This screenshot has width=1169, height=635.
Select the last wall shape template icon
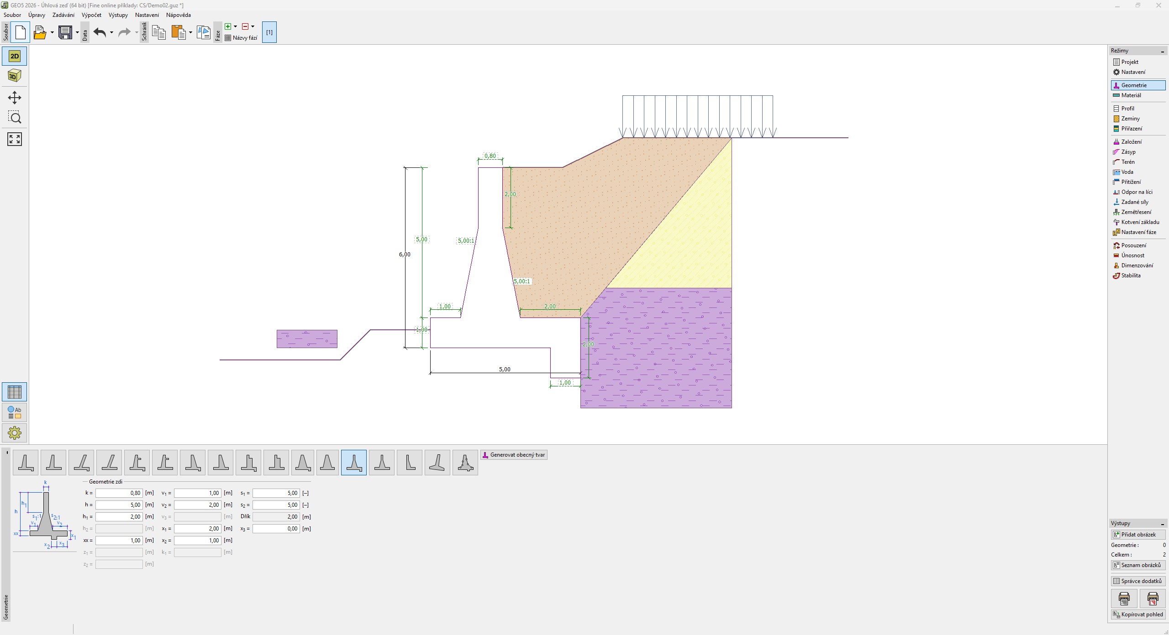pyautogui.click(x=465, y=463)
